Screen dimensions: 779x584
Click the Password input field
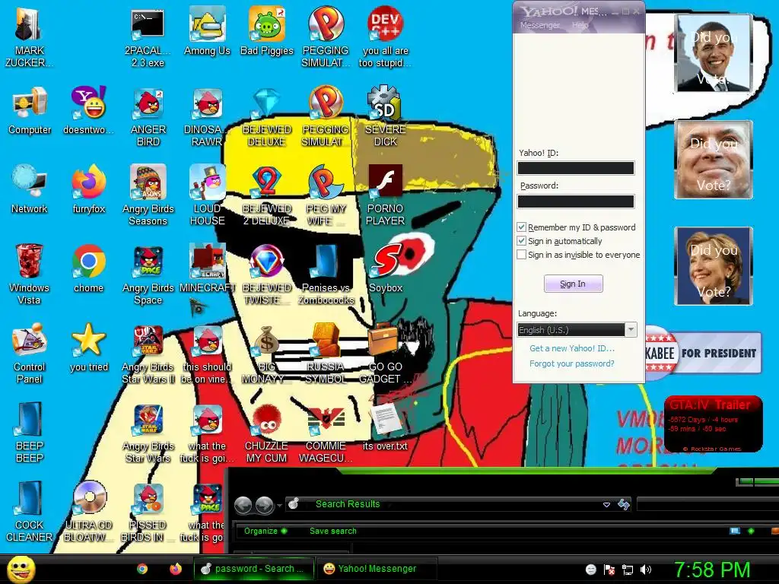click(x=576, y=201)
